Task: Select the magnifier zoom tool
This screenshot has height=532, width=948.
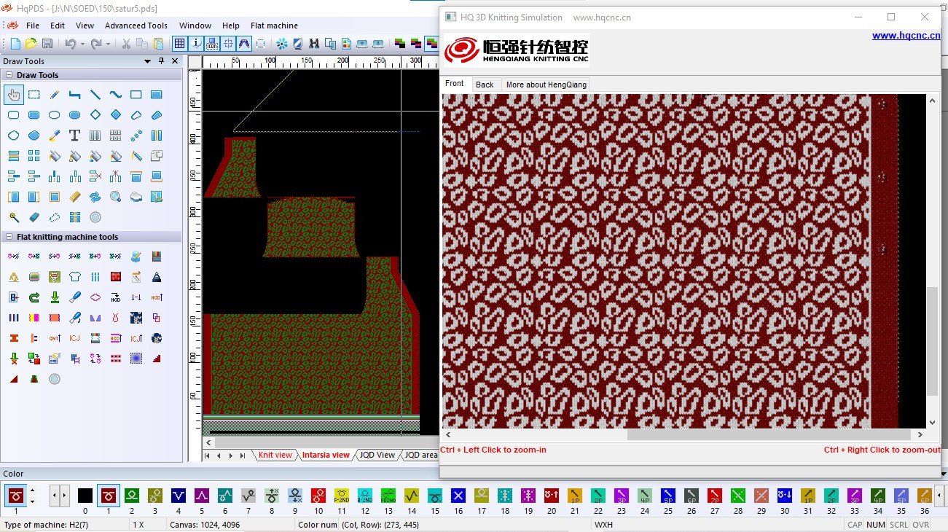Action: coord(115,197)
